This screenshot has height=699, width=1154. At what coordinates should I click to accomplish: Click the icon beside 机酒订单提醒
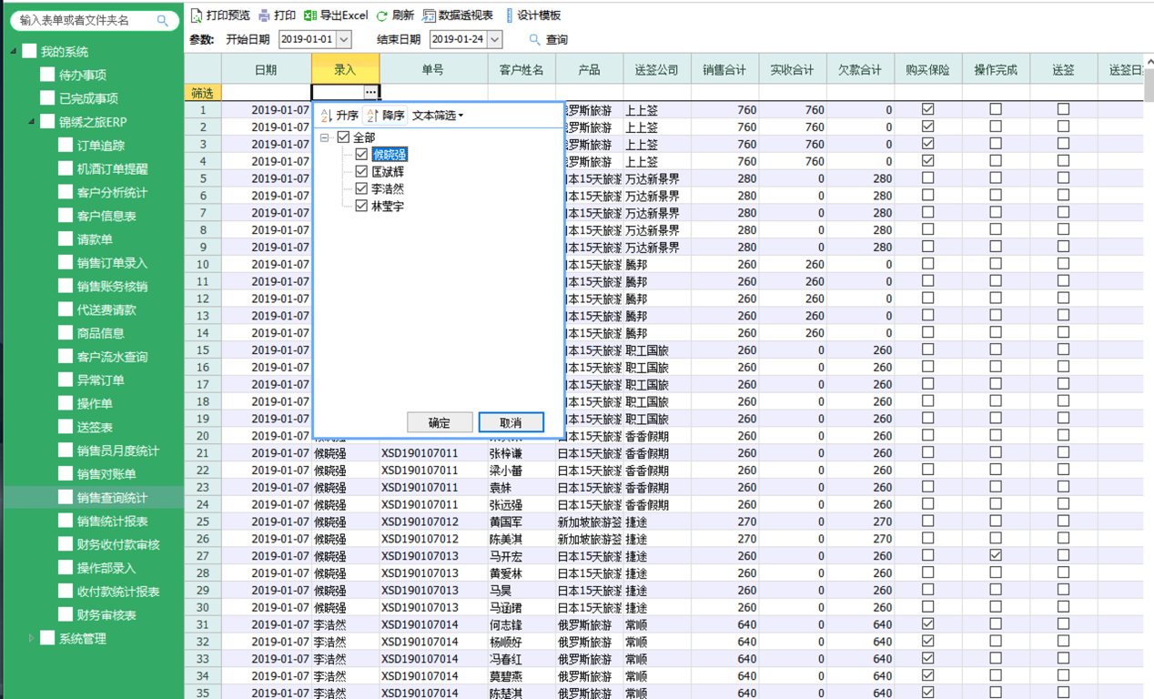(x=66, y=168)
